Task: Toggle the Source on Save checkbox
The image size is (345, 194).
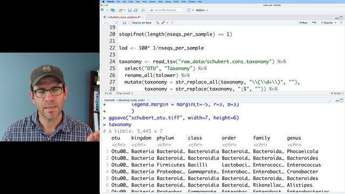Action: pos(130,23)
